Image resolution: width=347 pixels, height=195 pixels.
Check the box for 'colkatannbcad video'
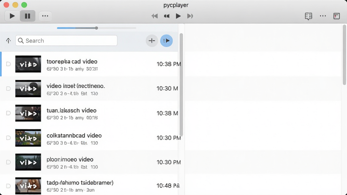[x=8, y=138]
